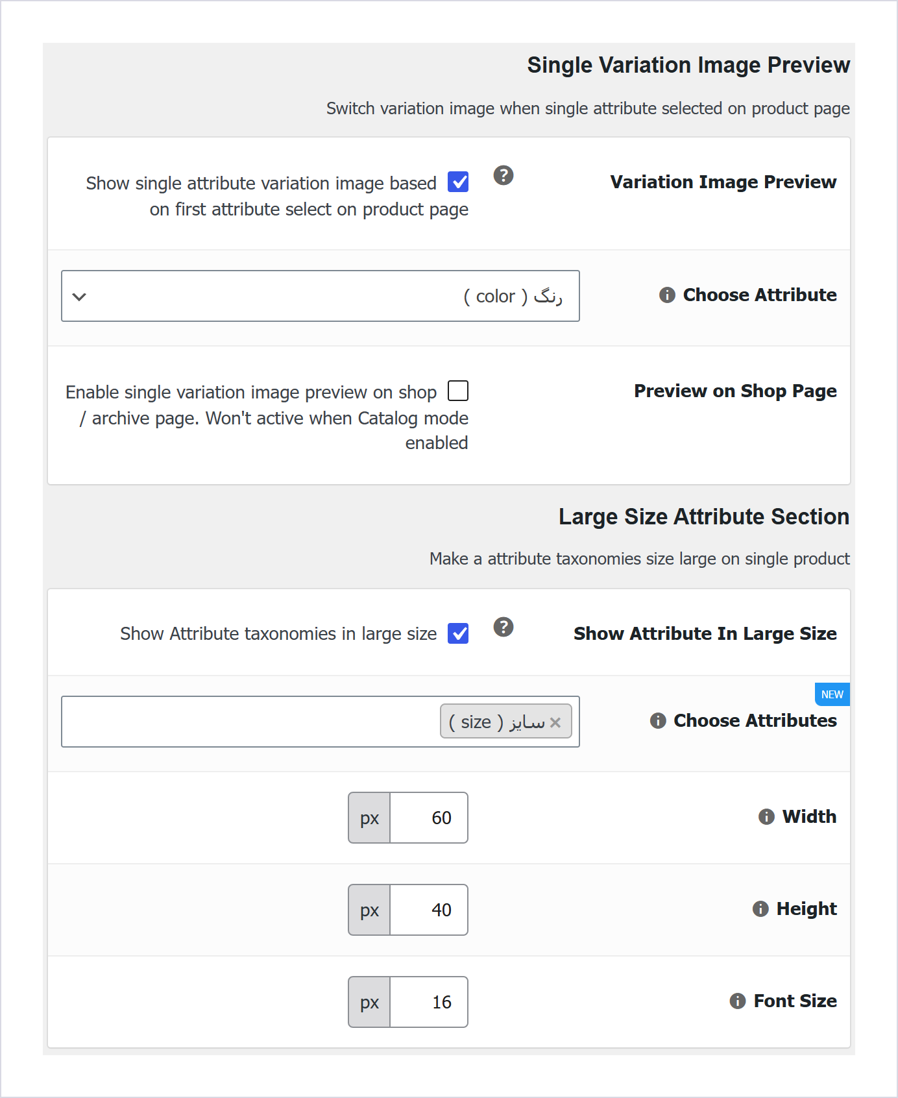The height and width of the screenshot is (1098, 898).
Task: Click help icon beside Variation Image Preview
Action: click(504, 175)
